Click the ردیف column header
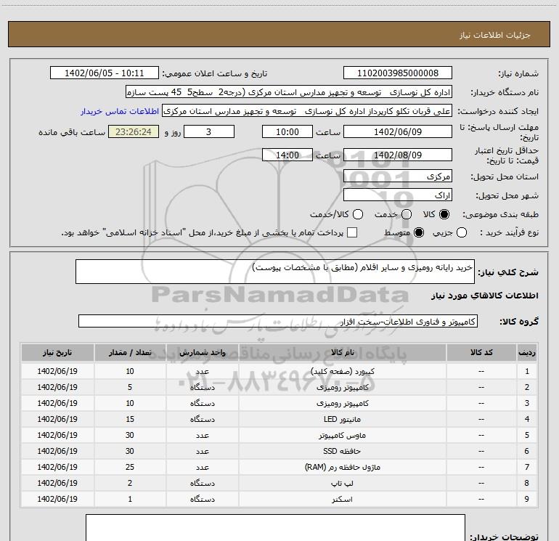Image resolution: width=559 pixels, height=541 pixels. (x=527, y=352)
